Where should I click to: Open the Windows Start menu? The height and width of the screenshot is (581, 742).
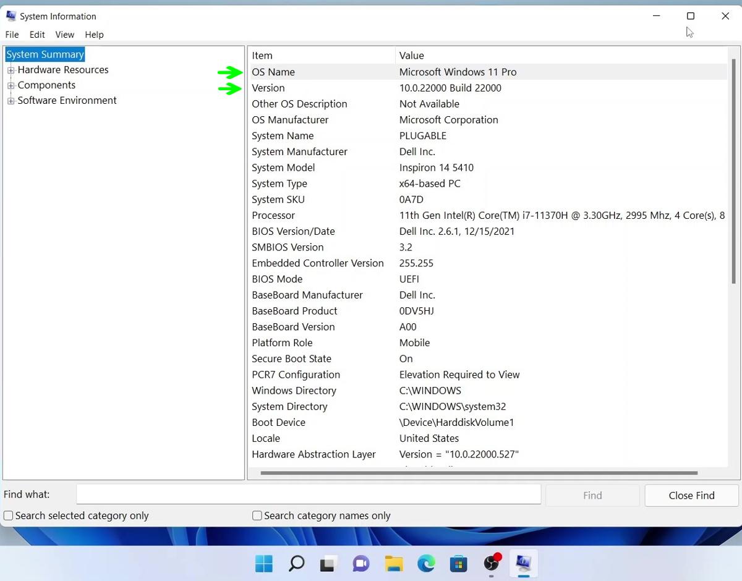[264, 563]
